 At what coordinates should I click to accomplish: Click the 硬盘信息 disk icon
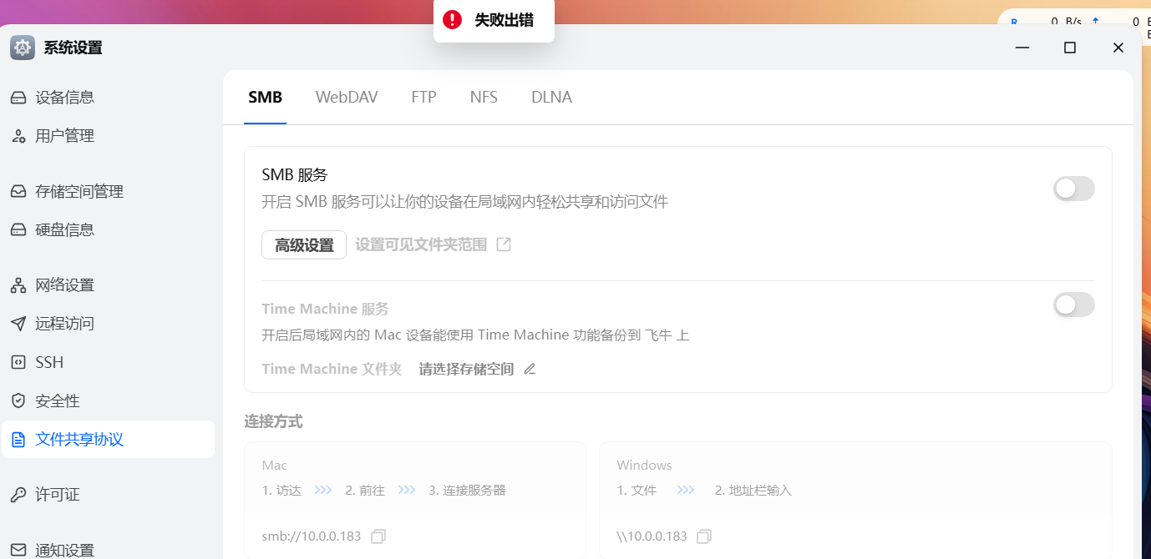(18, 229)
